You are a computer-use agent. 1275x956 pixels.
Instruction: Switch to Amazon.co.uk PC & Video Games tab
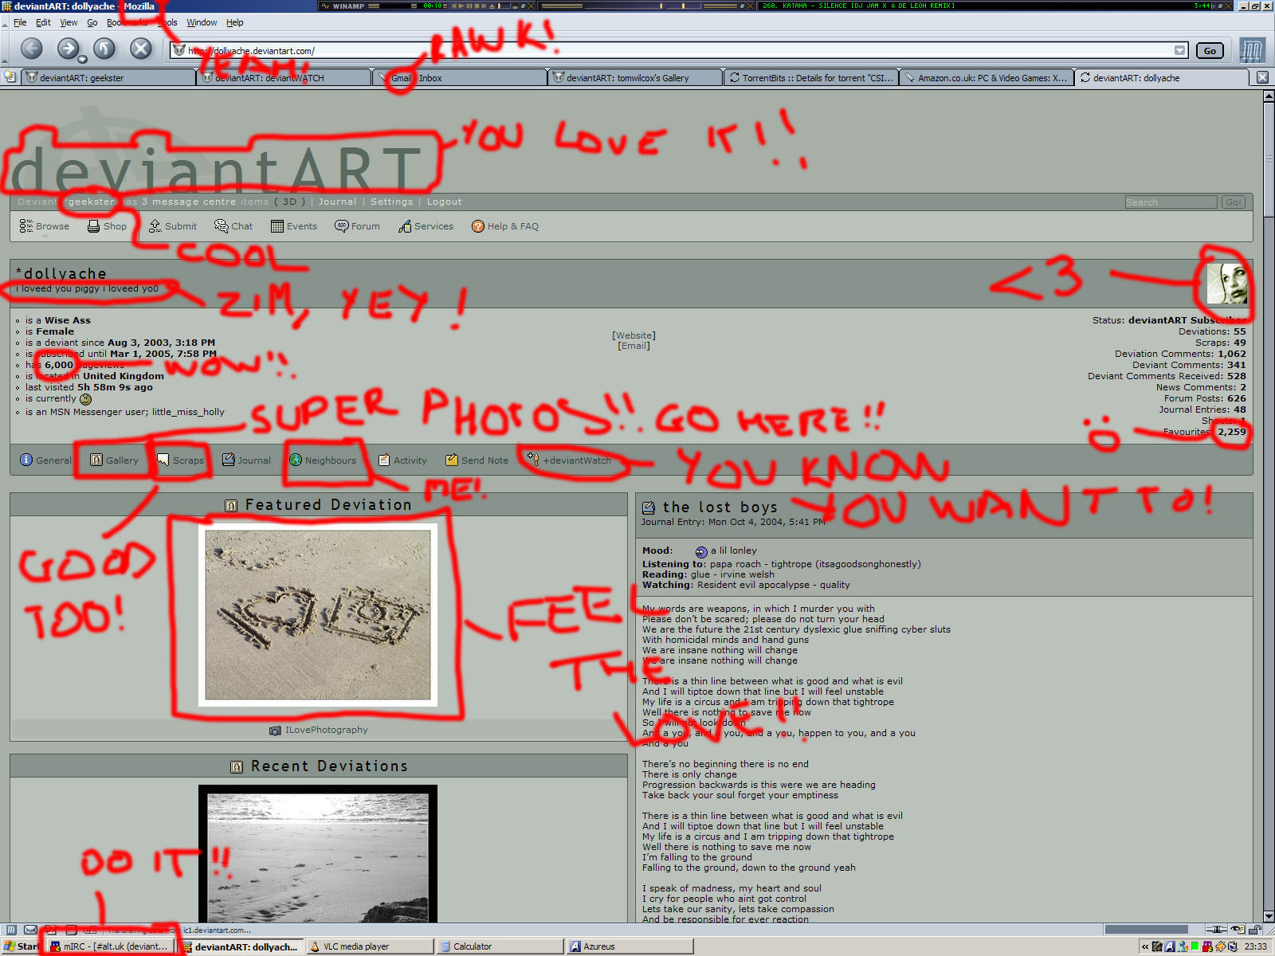click(986, 77)
